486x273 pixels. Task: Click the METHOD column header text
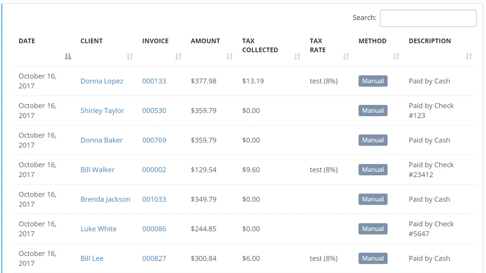coord(373,41)
